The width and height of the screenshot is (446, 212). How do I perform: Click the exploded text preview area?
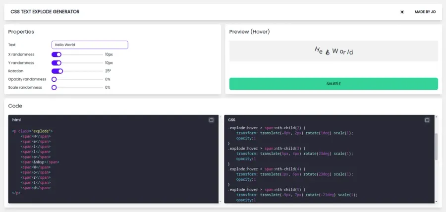[x=334, y=51]
